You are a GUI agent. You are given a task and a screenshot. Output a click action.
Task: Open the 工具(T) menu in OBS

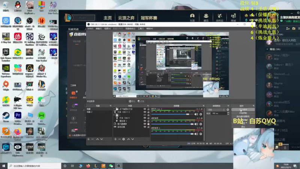tap(141, 29)
